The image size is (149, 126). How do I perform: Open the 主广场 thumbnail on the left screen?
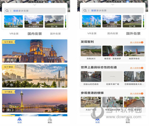point(54,22)
